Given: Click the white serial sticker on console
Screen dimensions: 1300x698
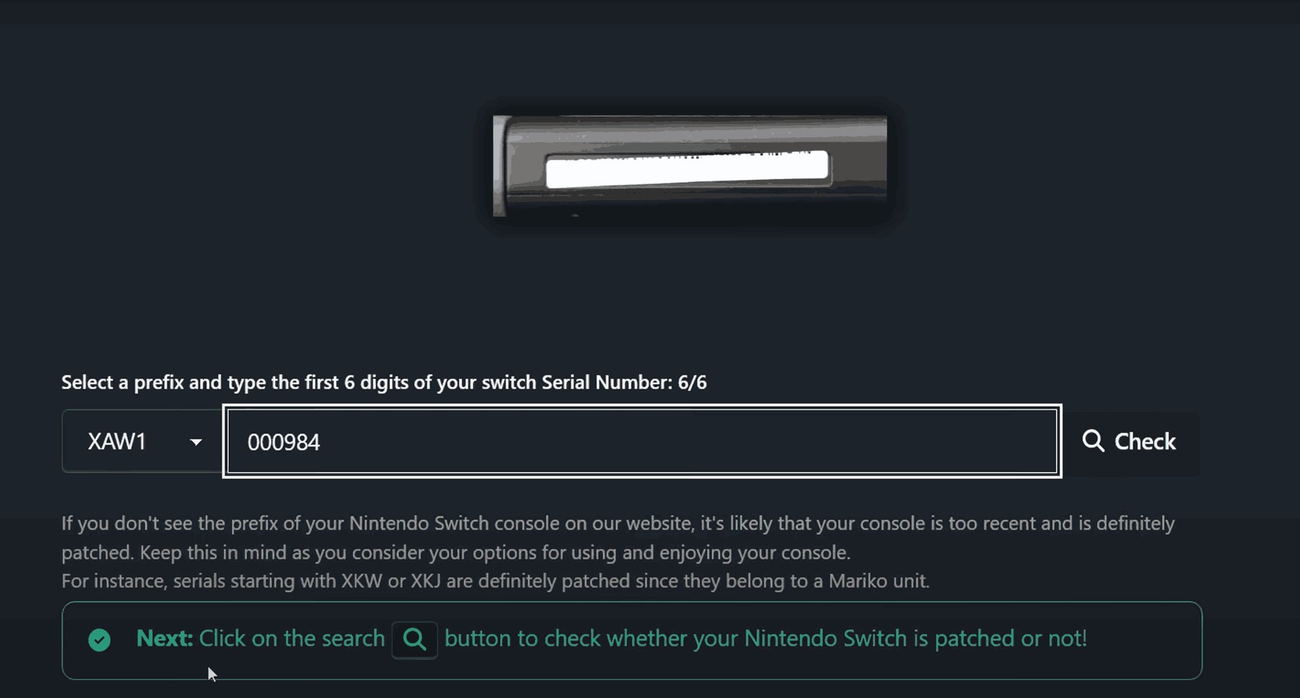Looking at the screenshot, I should tap(687, 169).
